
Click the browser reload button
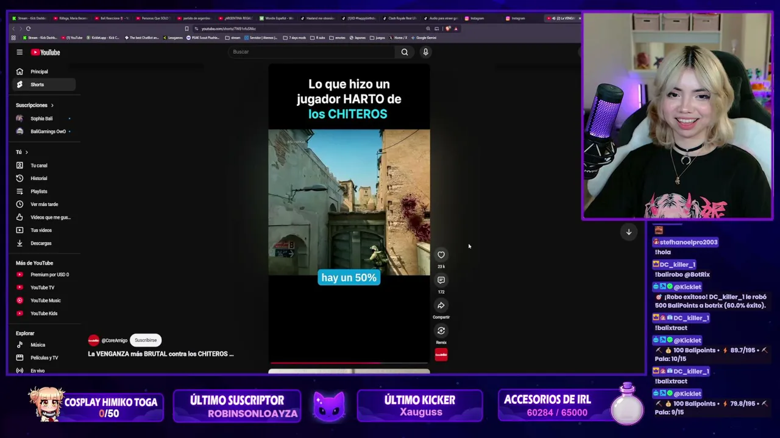point(28,29)
